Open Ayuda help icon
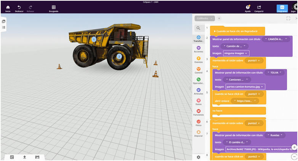298x161 pixels. click(247, 9)
